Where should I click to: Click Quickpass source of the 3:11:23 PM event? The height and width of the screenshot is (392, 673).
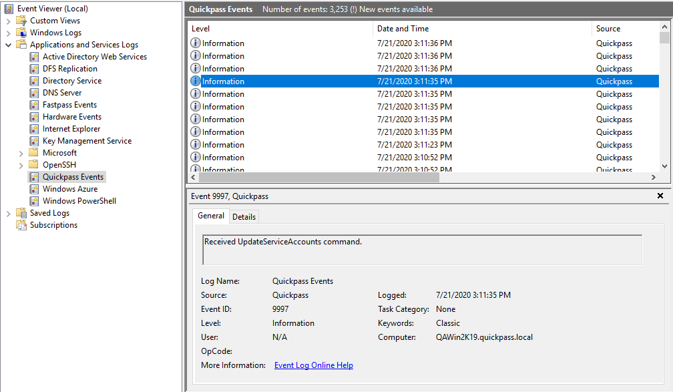point(614,145)
